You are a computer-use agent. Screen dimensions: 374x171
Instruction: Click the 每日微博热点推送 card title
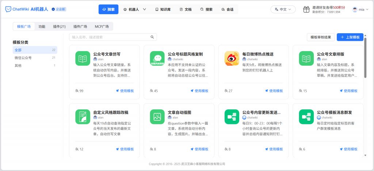click(258, 54)
